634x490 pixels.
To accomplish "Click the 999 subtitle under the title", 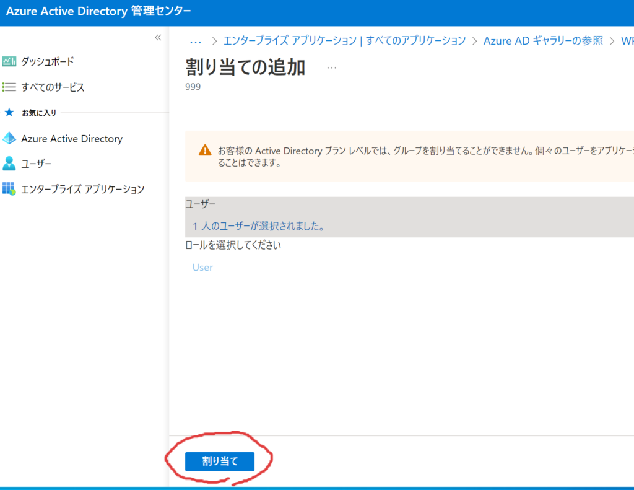I will 193,87.
